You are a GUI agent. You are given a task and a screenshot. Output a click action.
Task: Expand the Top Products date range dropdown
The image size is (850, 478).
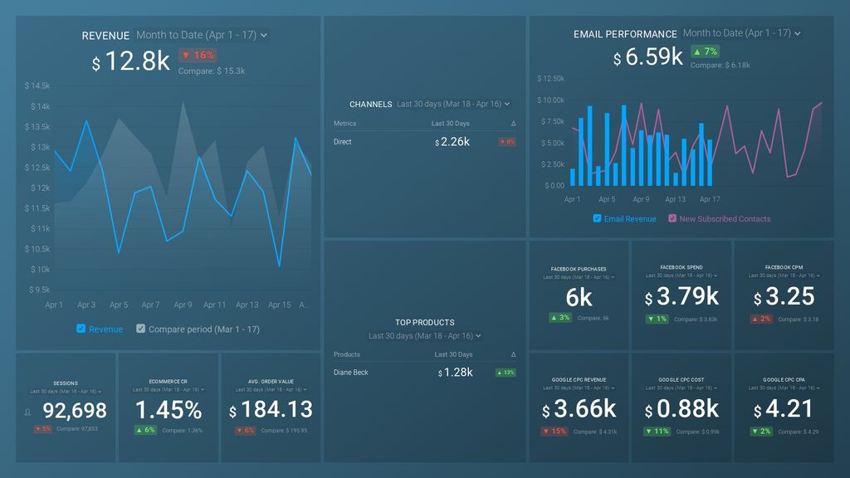click(x=424, y=335)
